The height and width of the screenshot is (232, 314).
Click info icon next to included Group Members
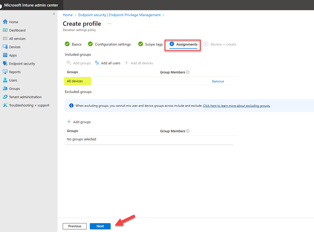(x=188, y=72)
